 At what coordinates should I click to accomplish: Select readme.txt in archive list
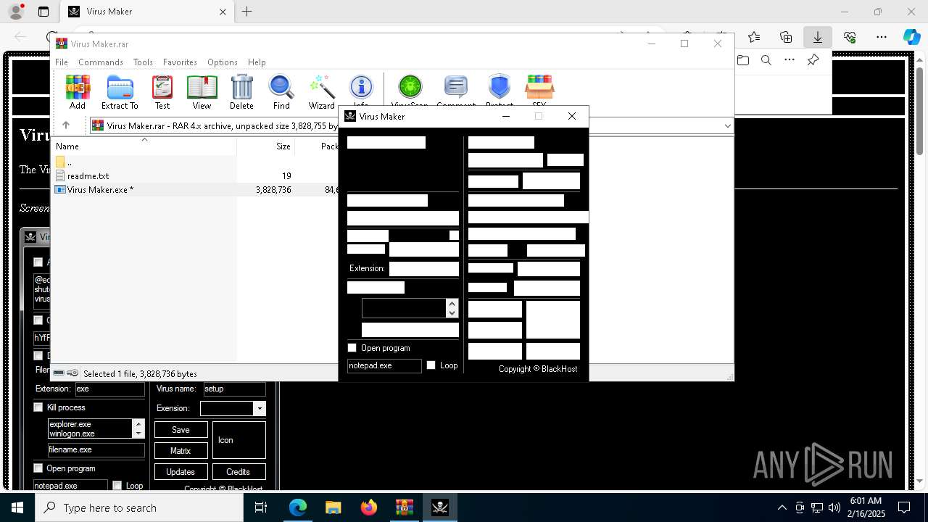(x=88, y=175)
